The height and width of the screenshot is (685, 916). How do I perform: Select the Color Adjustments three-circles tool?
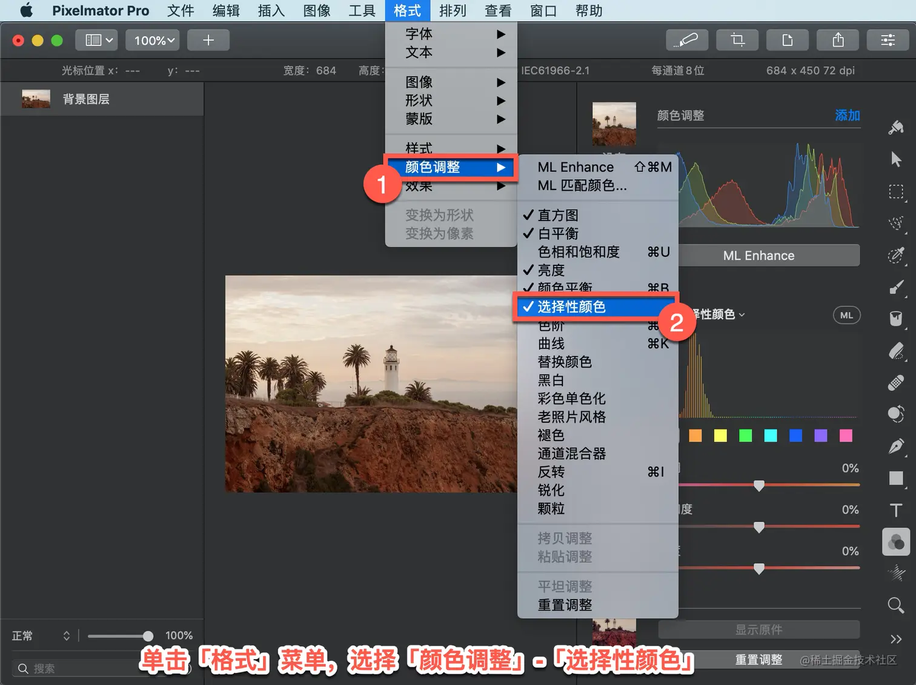point(896,542)
